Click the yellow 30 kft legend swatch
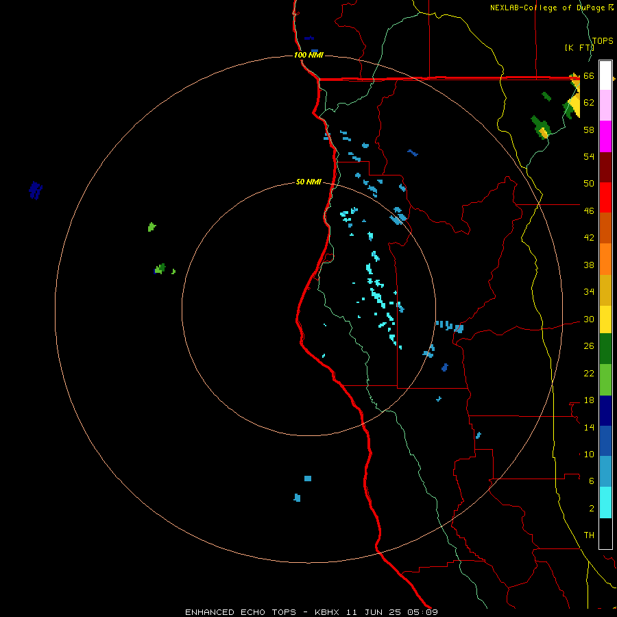The height and width of the screenshot is (617, 617). 605,319
